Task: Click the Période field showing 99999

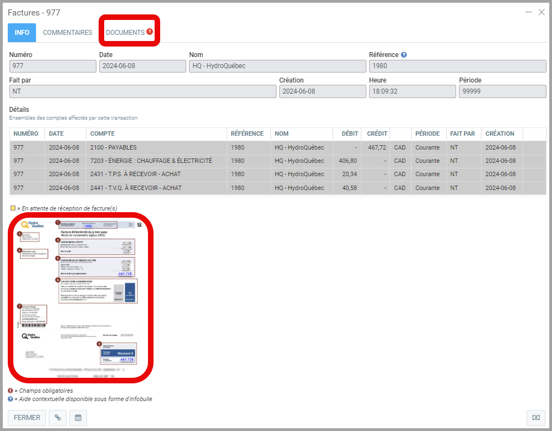Action: pos(502,91)
